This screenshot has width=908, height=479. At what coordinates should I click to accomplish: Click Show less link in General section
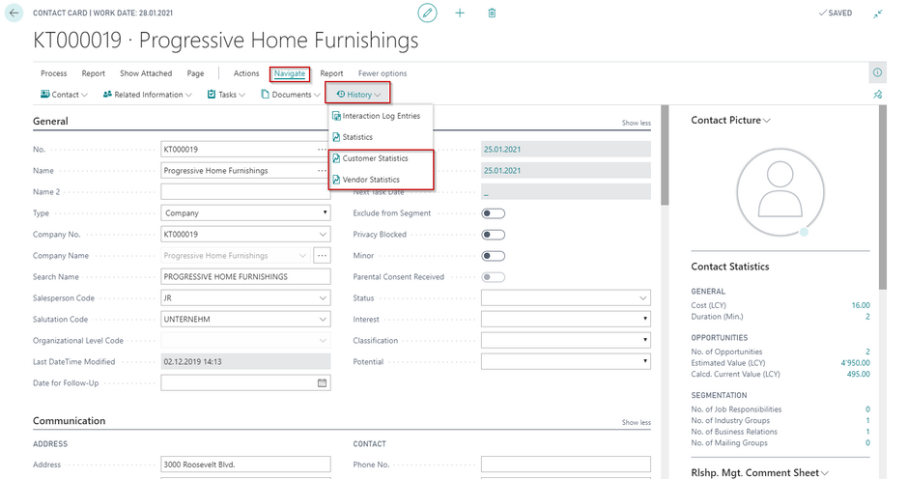636,124
